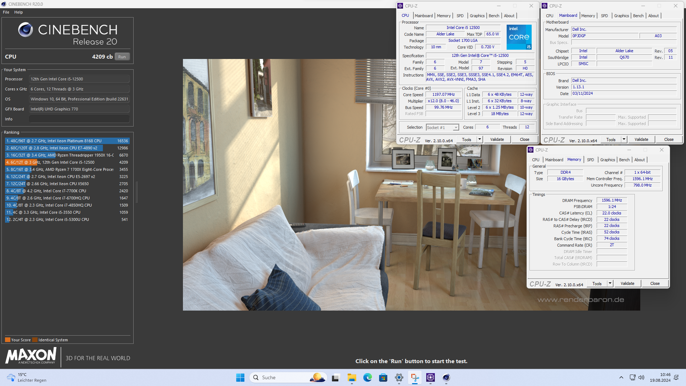Open Bench tab in Mainboard CPU-Z window

pos(638,16)
